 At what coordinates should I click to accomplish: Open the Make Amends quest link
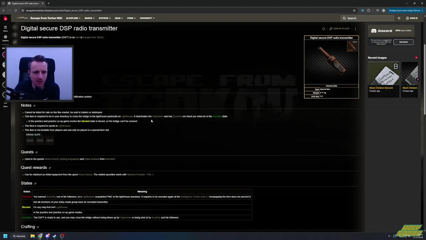[x=92, y=159]
